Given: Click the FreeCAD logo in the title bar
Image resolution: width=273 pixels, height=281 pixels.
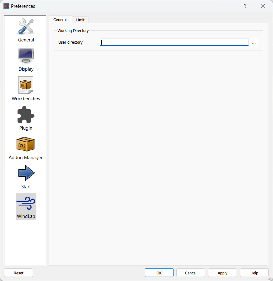Looking at the screenshot, I should point(6,6).
